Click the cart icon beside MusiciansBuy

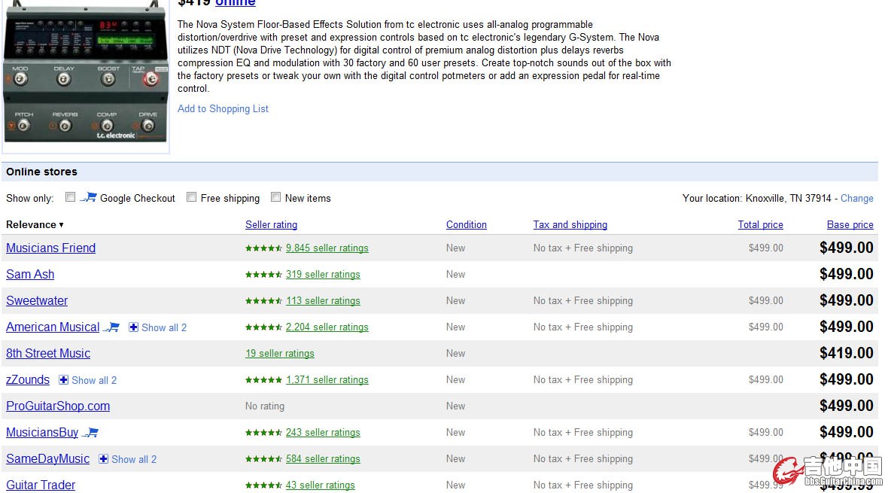click(90, 432)
